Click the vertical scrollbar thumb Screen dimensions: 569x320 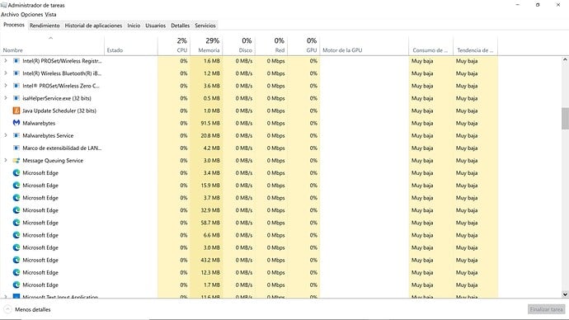point(565,118)
